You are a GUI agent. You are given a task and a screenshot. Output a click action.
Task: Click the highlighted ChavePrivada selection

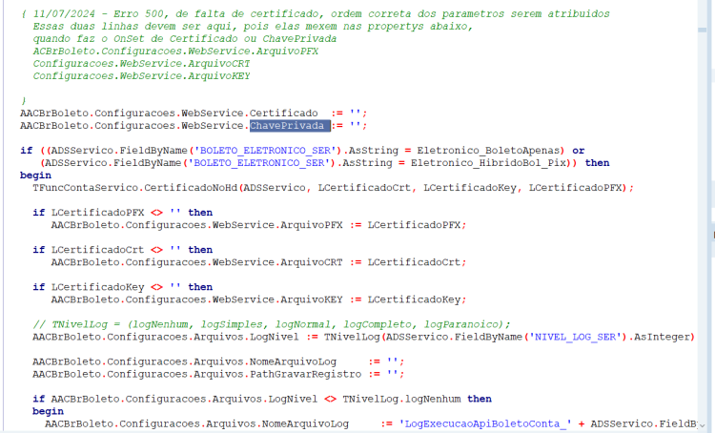click(x=290, y=126)
